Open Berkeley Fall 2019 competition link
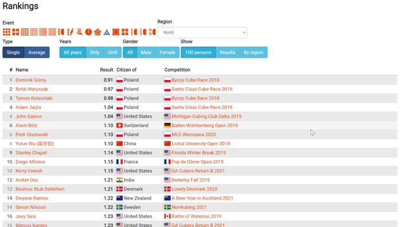The height and width of the screenshot is (227, 401). pyautogui.click(x=191, y=180)
